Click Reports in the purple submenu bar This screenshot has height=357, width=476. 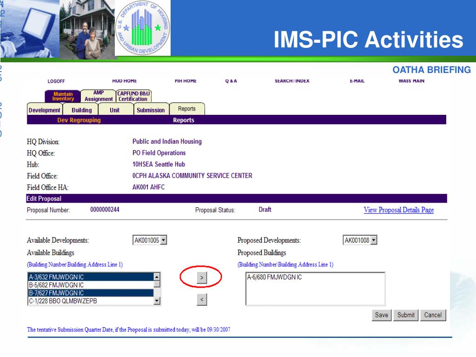184,120
